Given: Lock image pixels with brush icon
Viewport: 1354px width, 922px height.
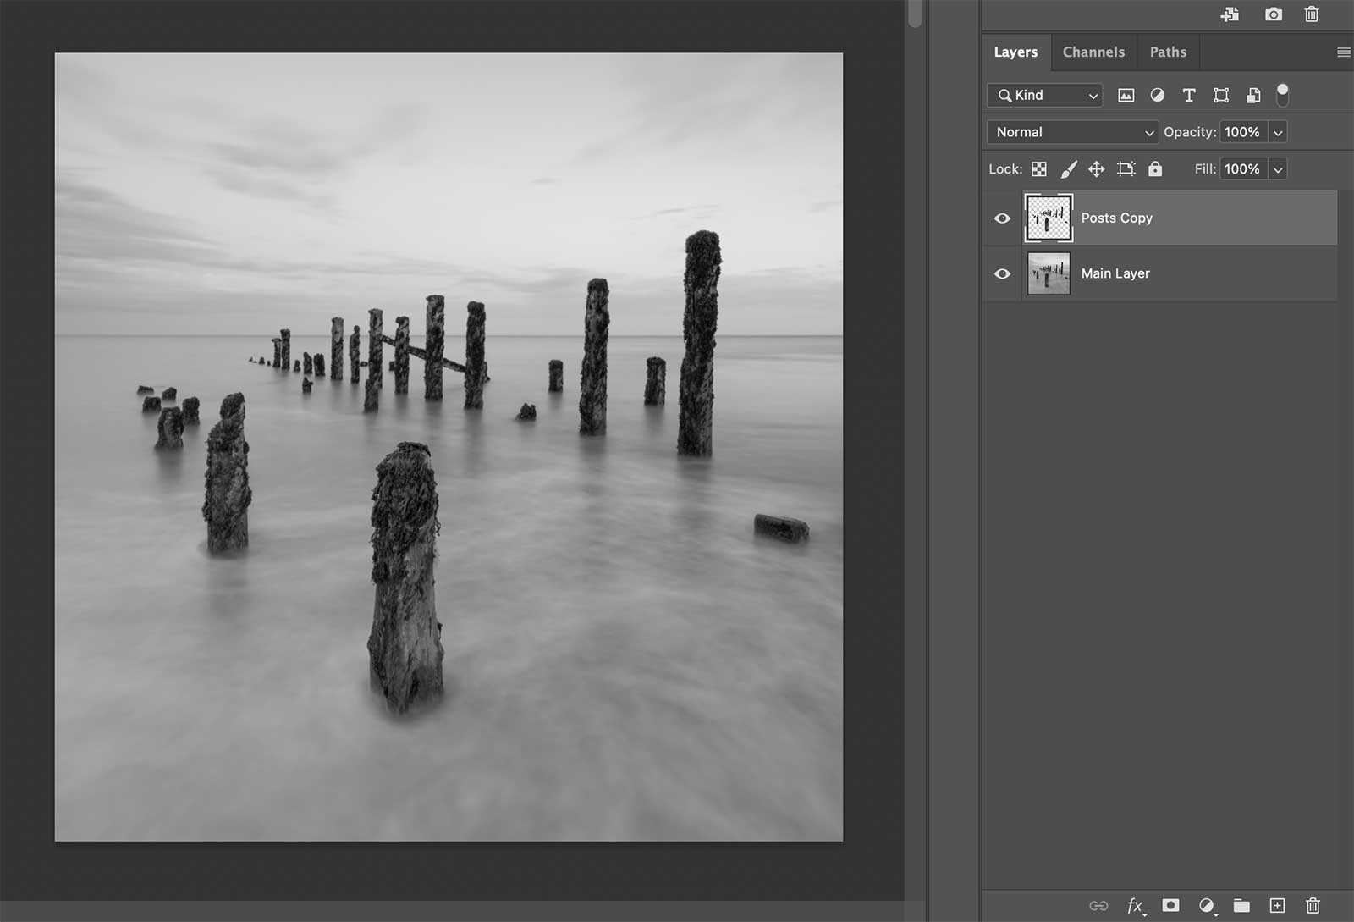Looking at the screenshot, I should point(1069,169).
